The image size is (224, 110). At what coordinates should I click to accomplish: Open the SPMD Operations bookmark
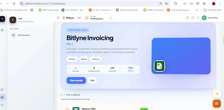click(154, 10)
